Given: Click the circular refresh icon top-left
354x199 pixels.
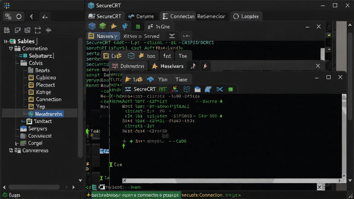Looking at the screenshot, I should point(19,17).
